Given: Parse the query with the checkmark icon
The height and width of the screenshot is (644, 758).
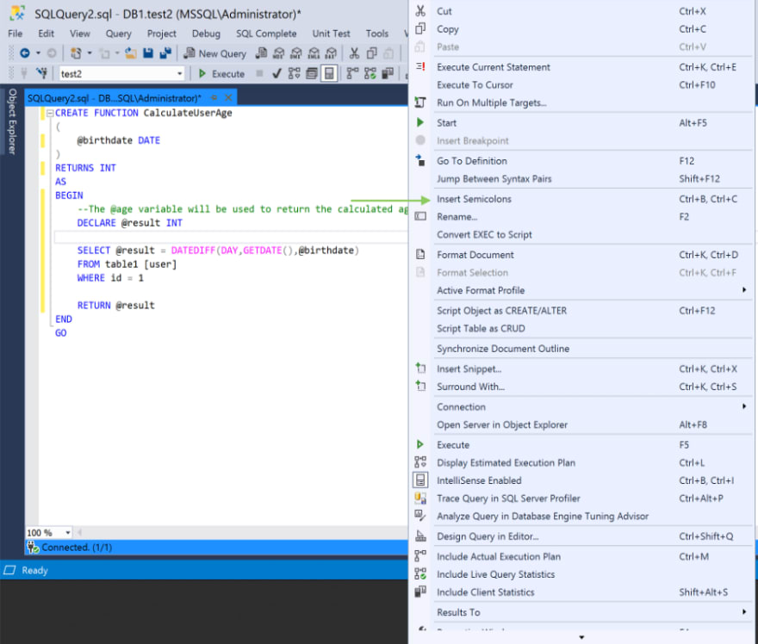Looking at the screenshot, I should 277,73.
